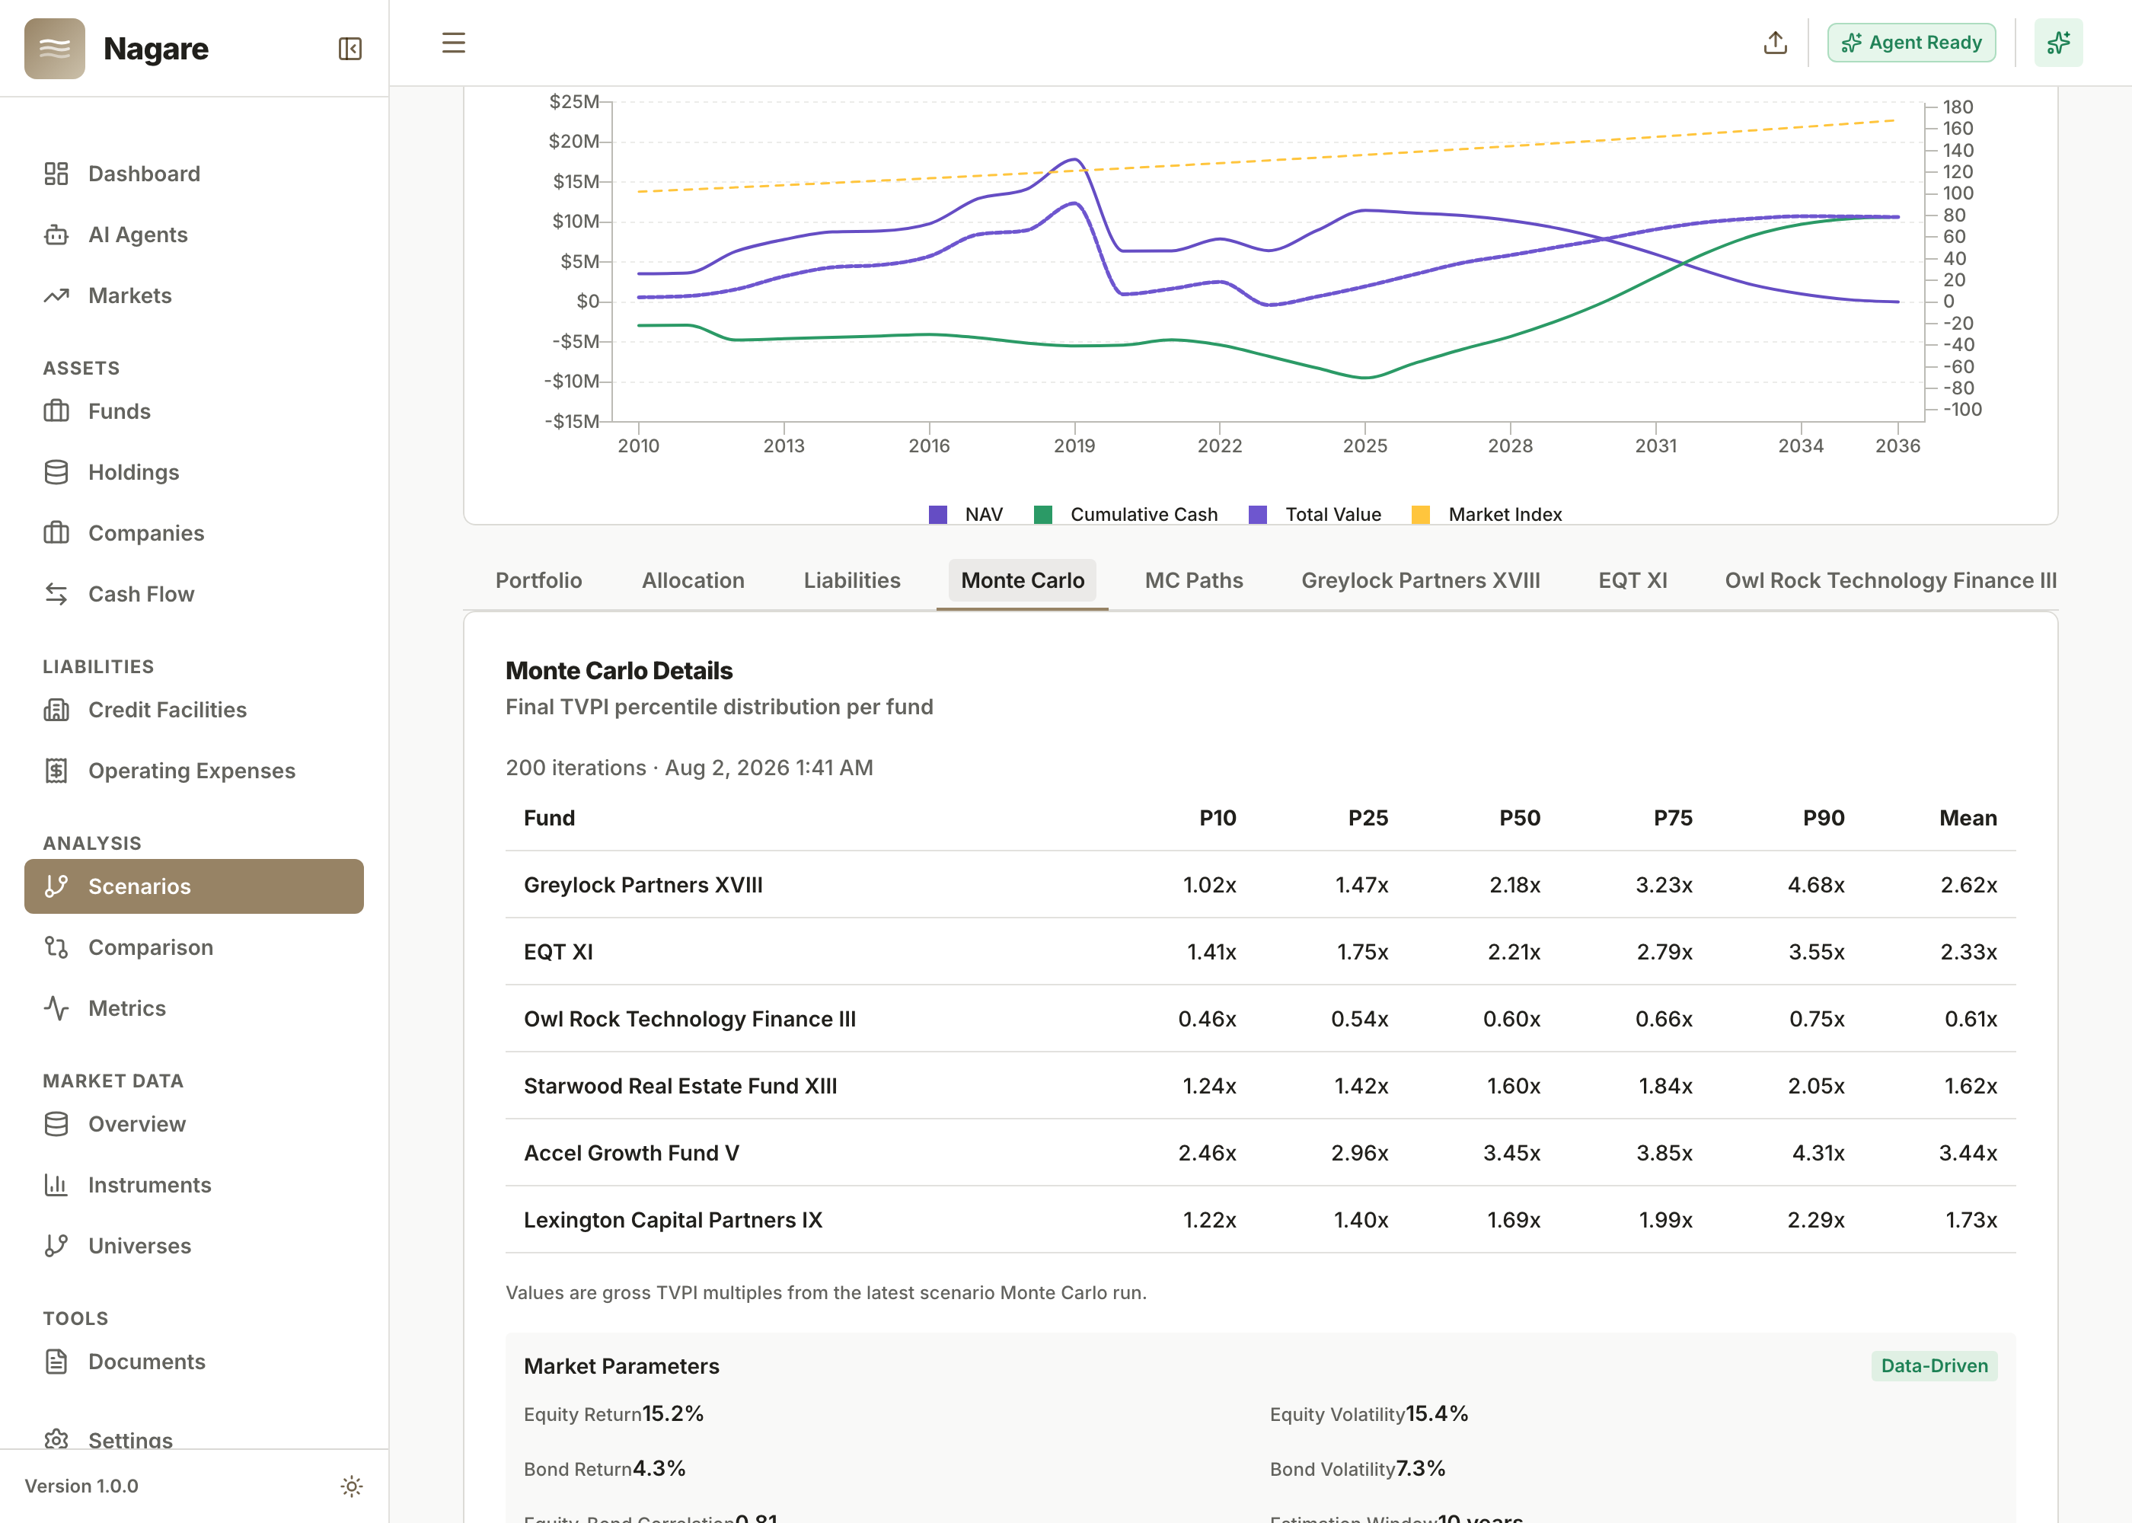2132x1523 pixels.
Task: Select Starwood Real Estate Fund XIII row
Action: pos(1261,1086)
